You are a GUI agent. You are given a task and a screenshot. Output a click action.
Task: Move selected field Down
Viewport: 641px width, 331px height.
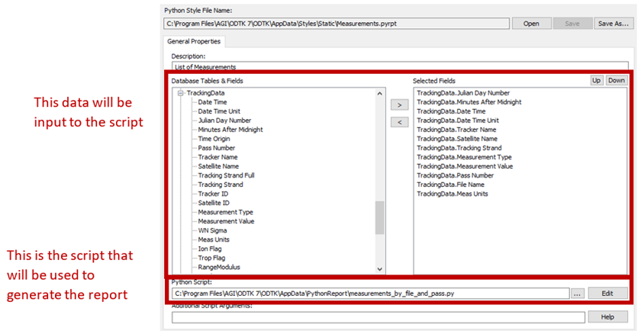tap(616, 81)
